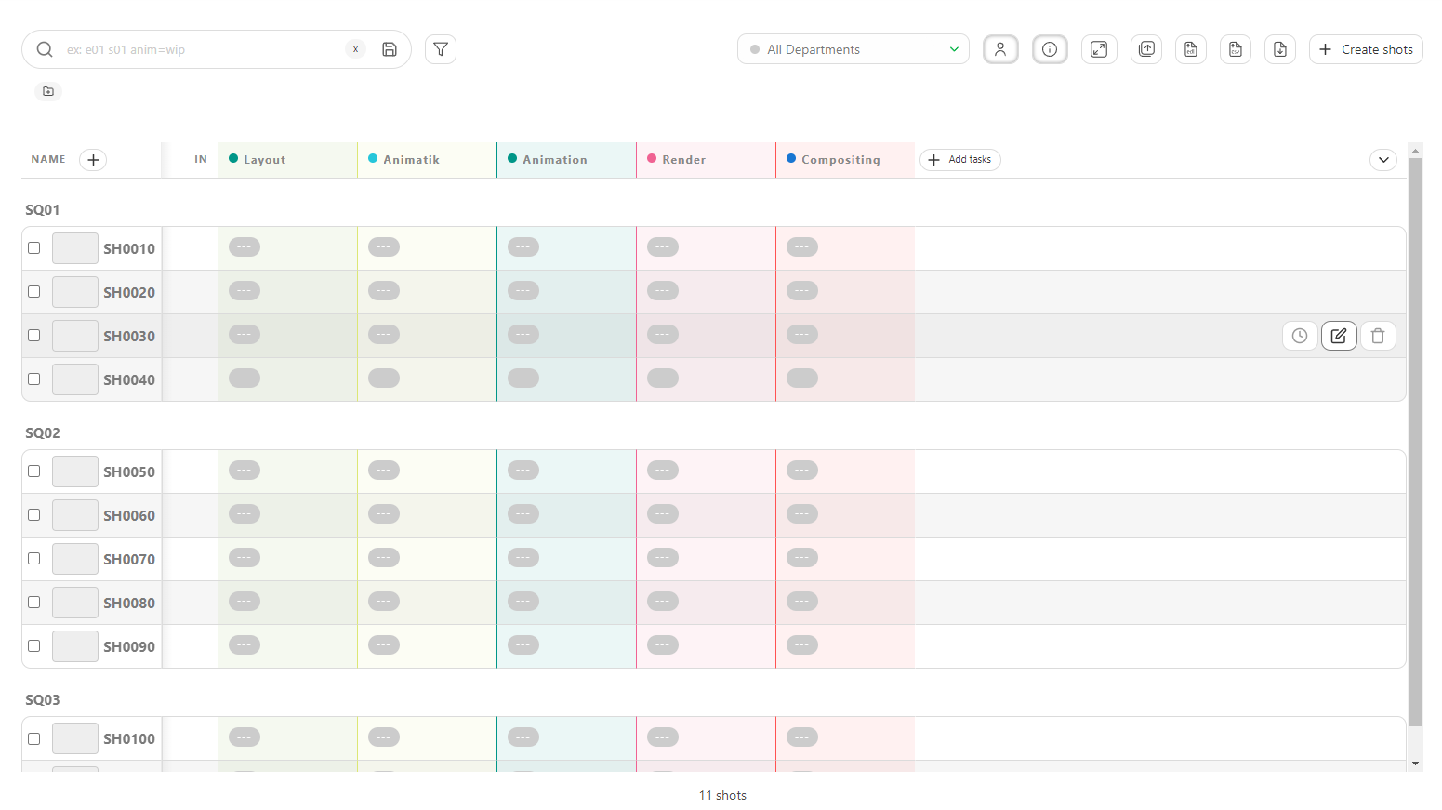Open SH0060 Compositing status dropdown

point(802,514)
